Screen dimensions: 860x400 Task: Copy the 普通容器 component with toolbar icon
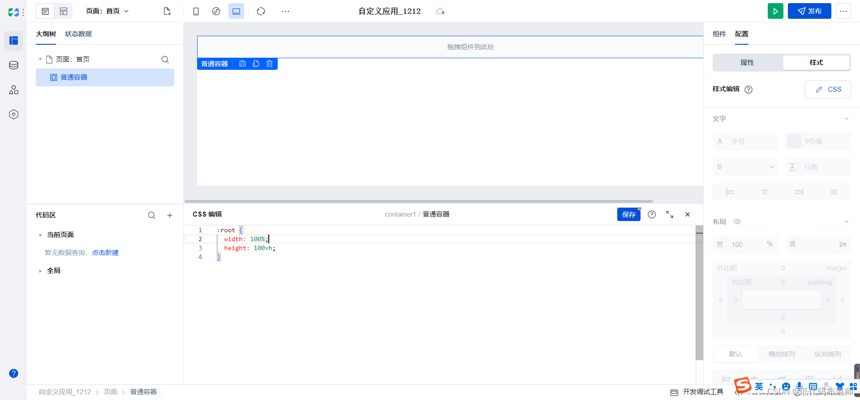pyautogui.click(x=256, y=64)
